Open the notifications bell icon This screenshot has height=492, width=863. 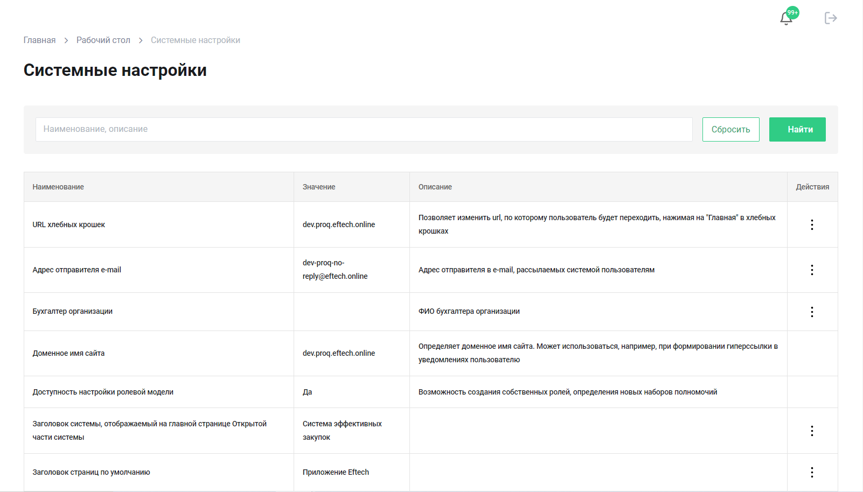point(786,19)
